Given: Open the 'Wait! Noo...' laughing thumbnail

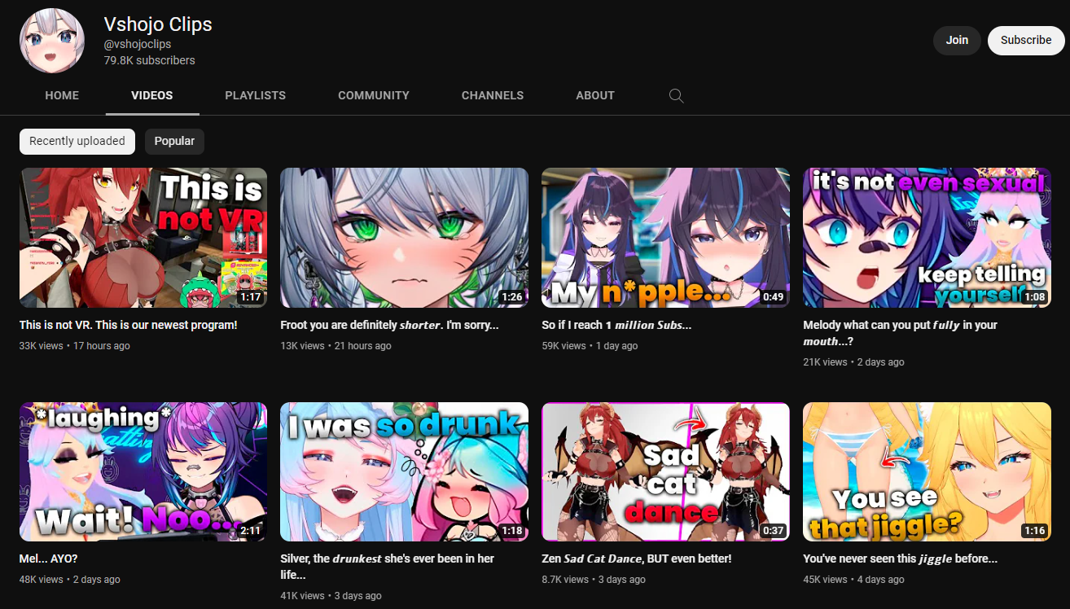Looking at the screenshot, I should point(143,472).
